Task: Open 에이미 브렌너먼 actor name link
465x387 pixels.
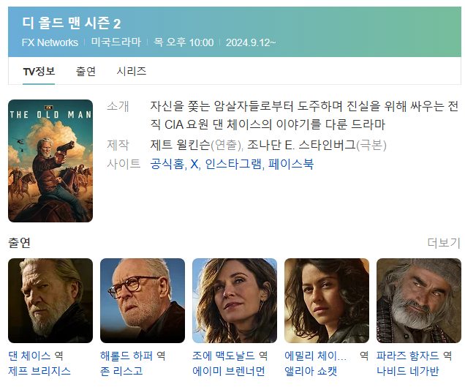Action: tap(229, 371)
